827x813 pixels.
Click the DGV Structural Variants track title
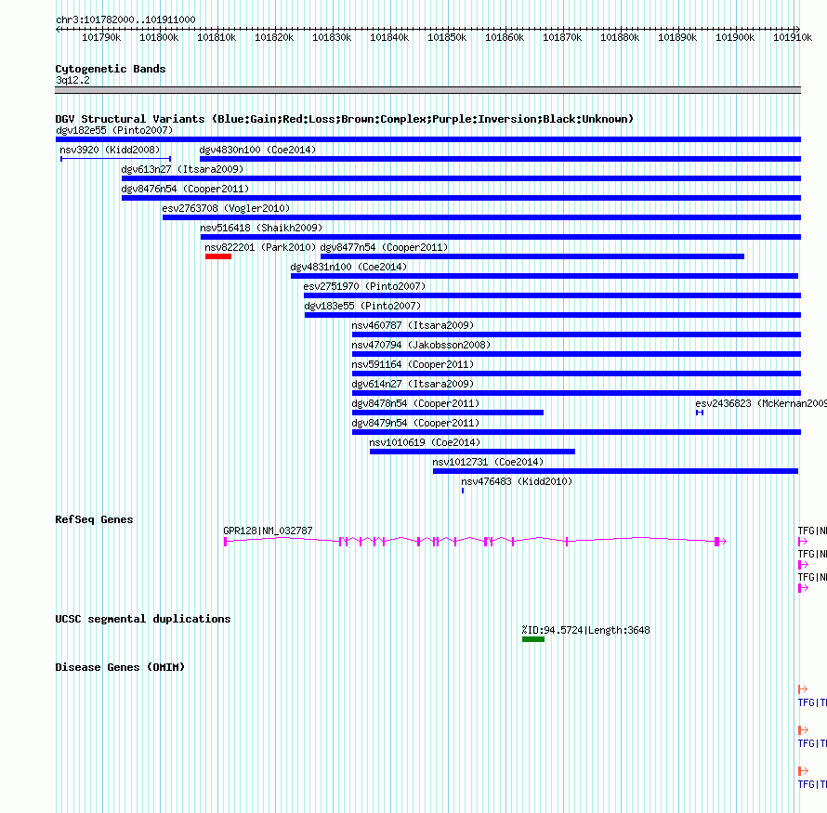coord(345,119)
